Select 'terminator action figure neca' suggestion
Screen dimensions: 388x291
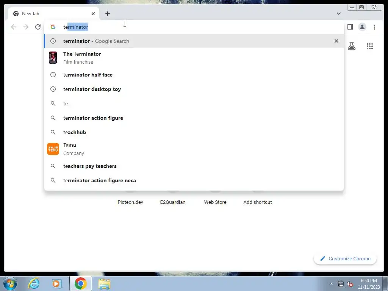(x=194, y=180)
